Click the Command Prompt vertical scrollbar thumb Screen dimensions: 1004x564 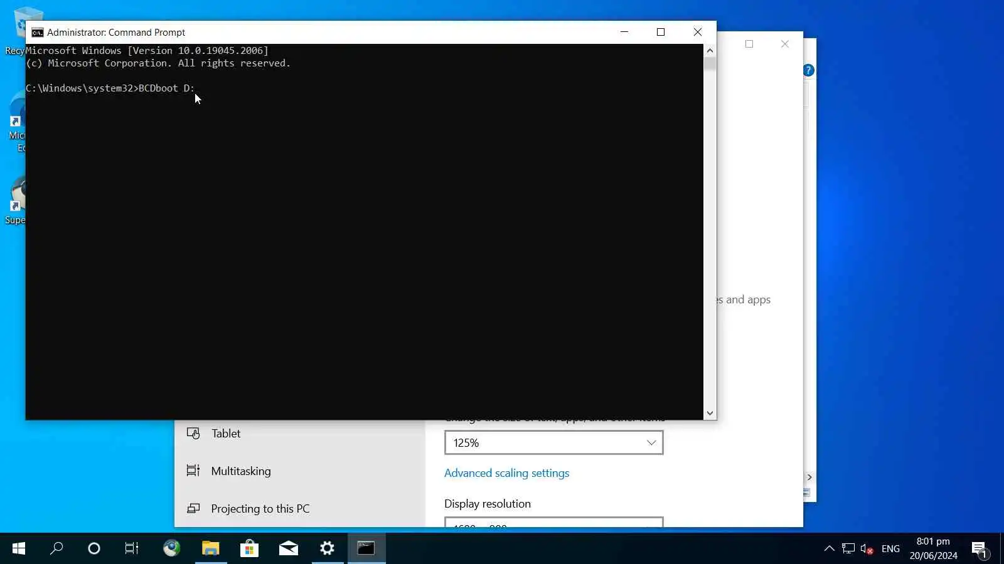point(710,64)
